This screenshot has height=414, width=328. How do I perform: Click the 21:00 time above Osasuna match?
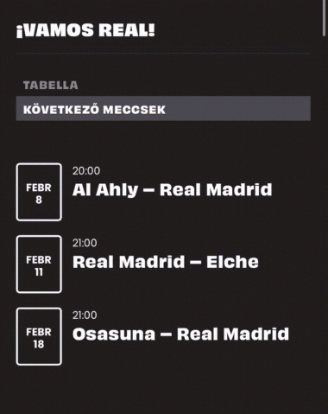[85, 315]
